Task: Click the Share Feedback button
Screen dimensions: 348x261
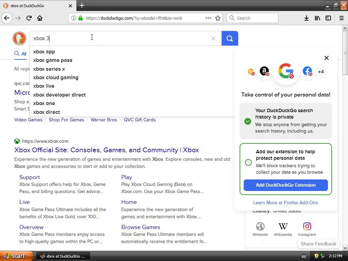Action: pyautogui.click(x=318, y=244)
